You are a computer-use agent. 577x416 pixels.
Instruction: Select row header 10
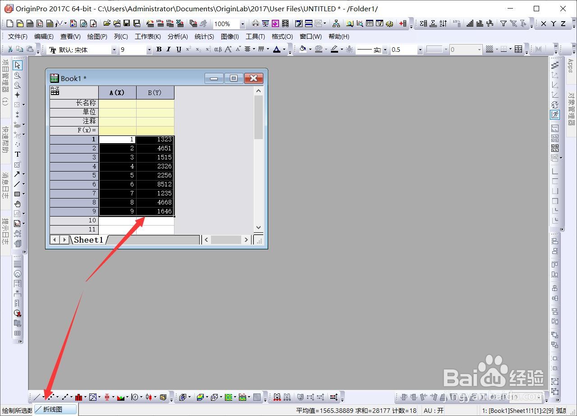(x=74, y=221)
